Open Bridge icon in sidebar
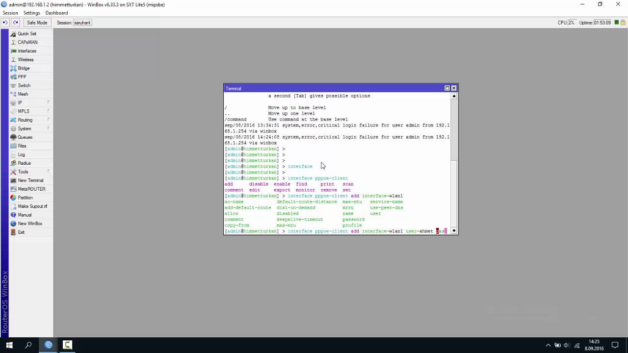 pyautogui.click(x=13, y=68)
